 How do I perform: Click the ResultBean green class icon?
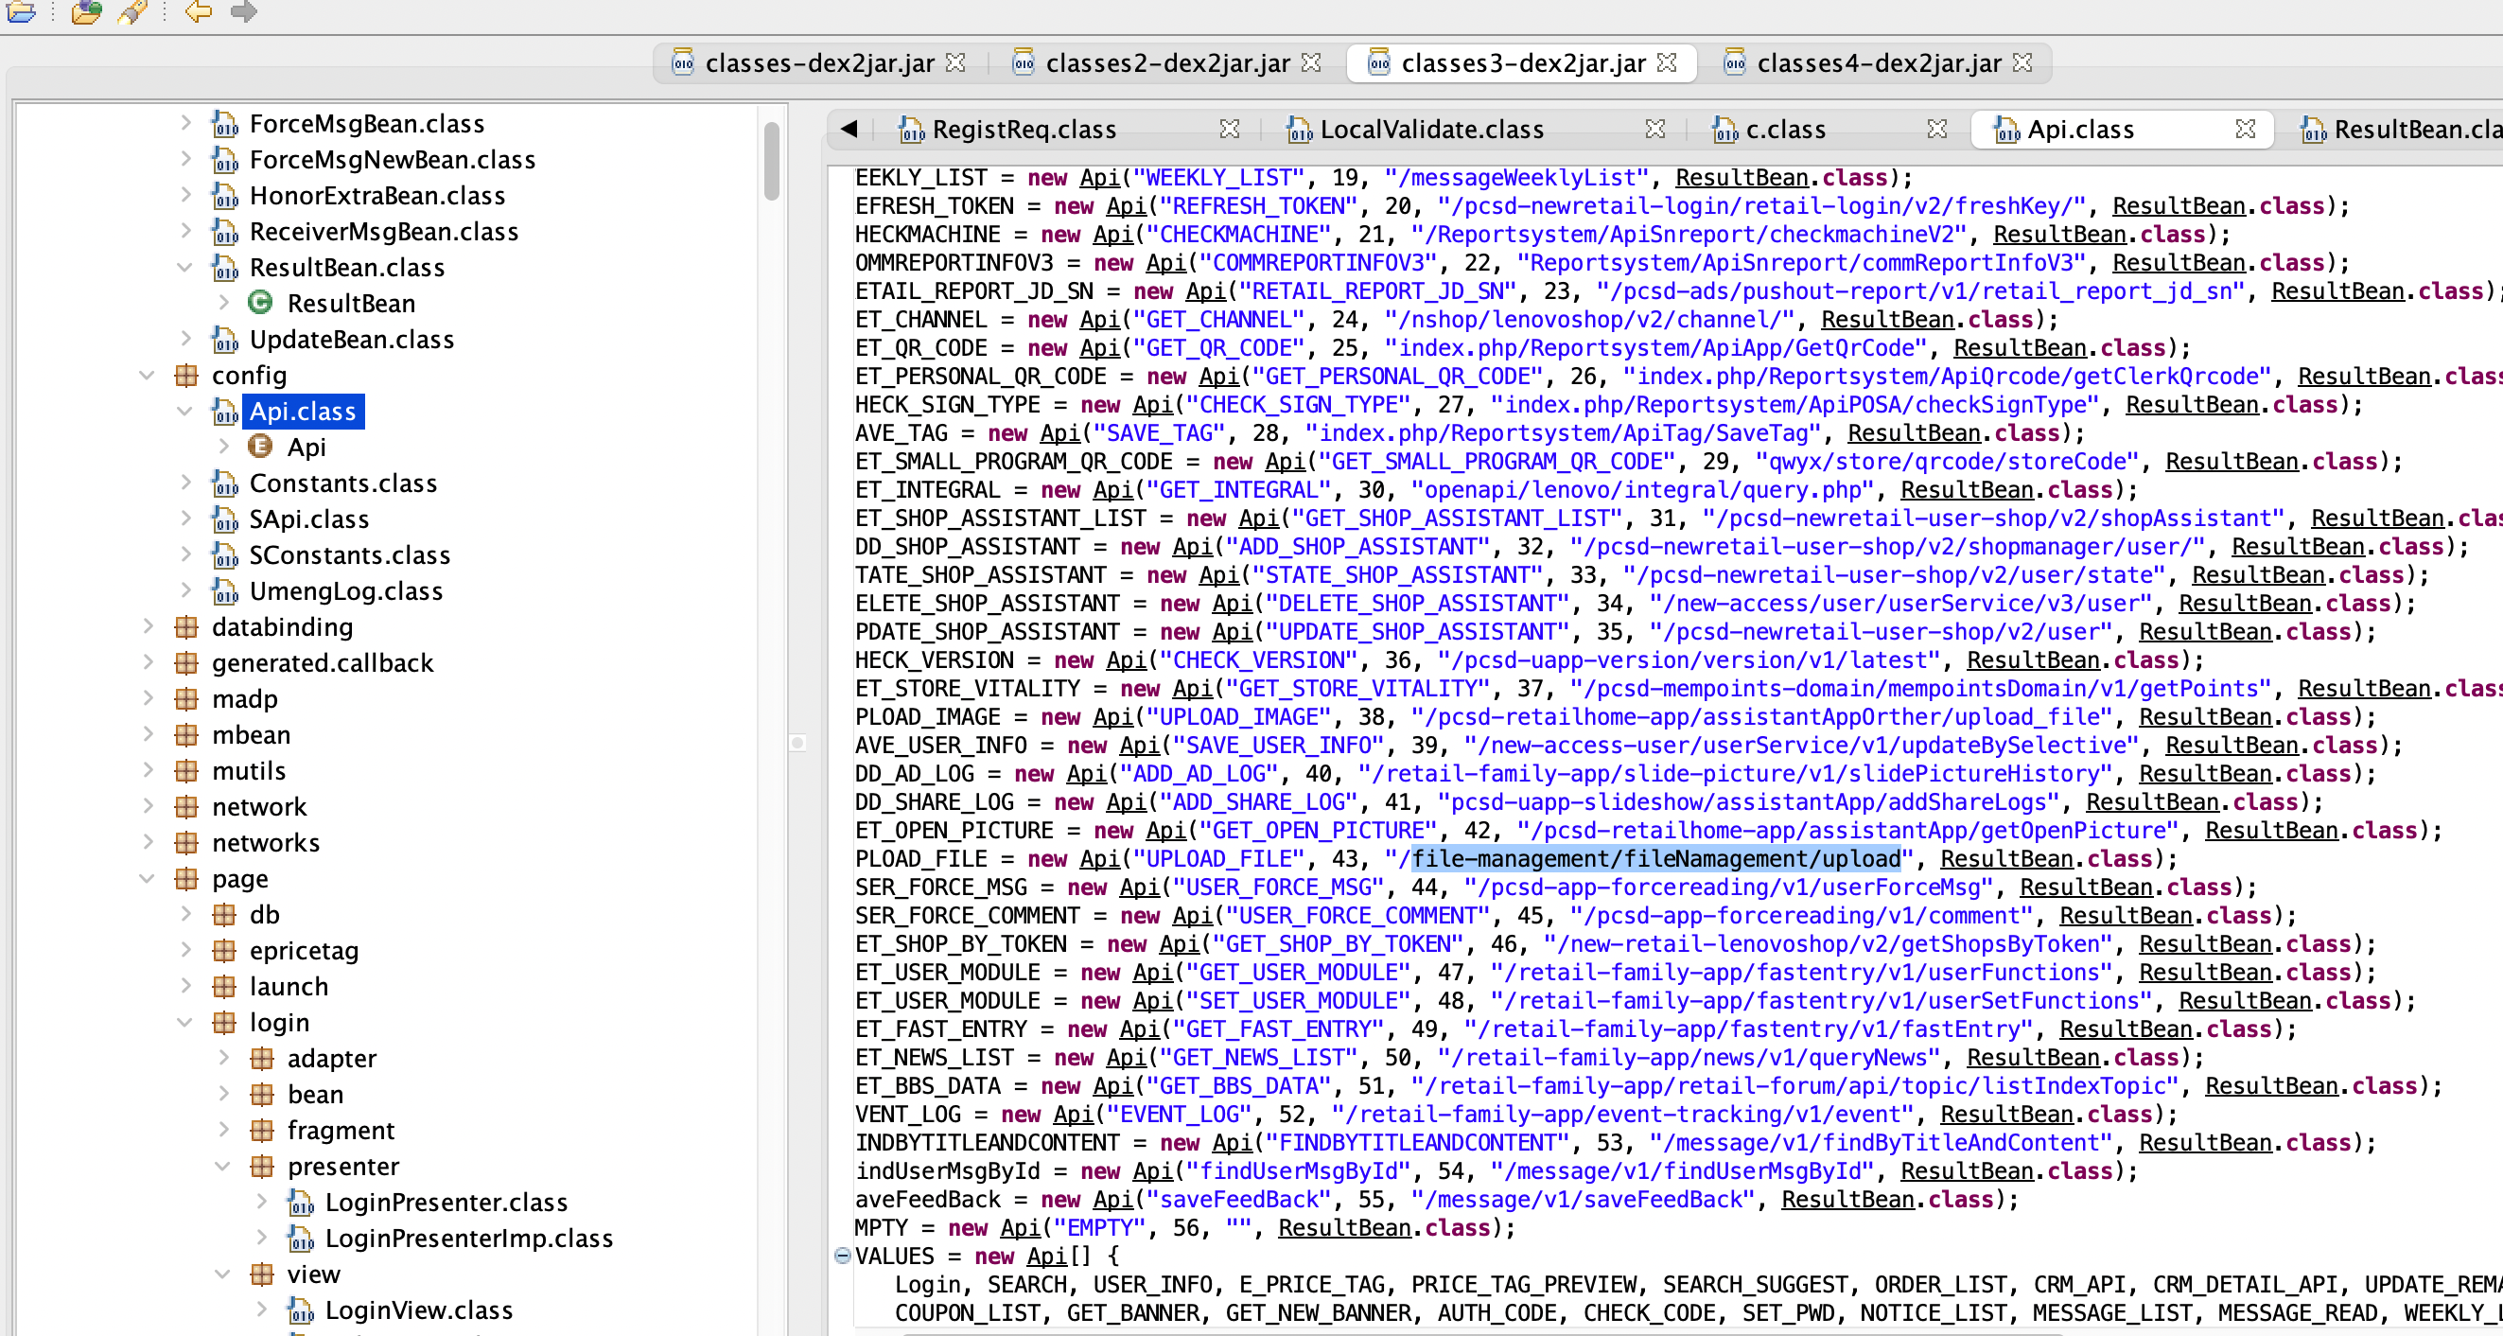[x=259, y=303]
